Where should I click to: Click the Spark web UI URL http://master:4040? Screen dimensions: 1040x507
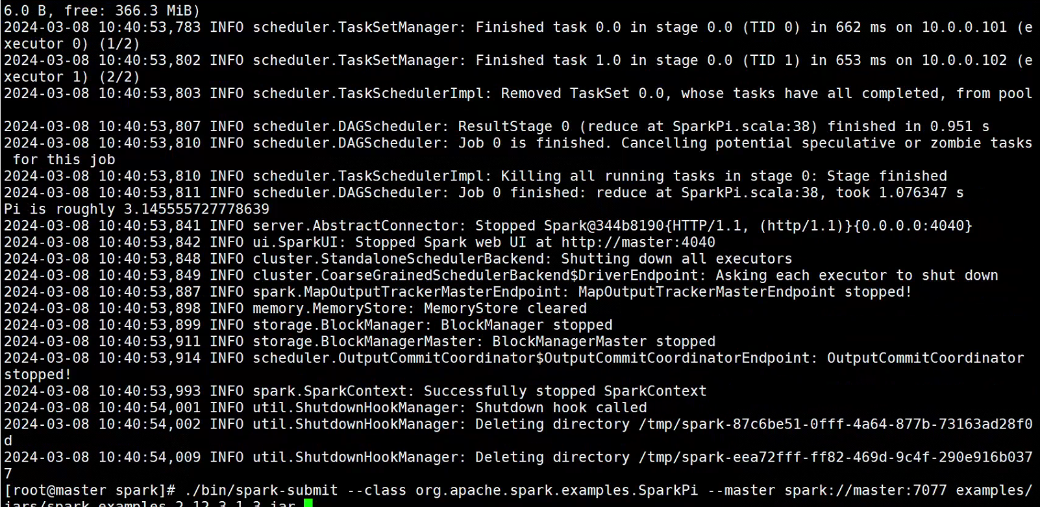[638, 242]
